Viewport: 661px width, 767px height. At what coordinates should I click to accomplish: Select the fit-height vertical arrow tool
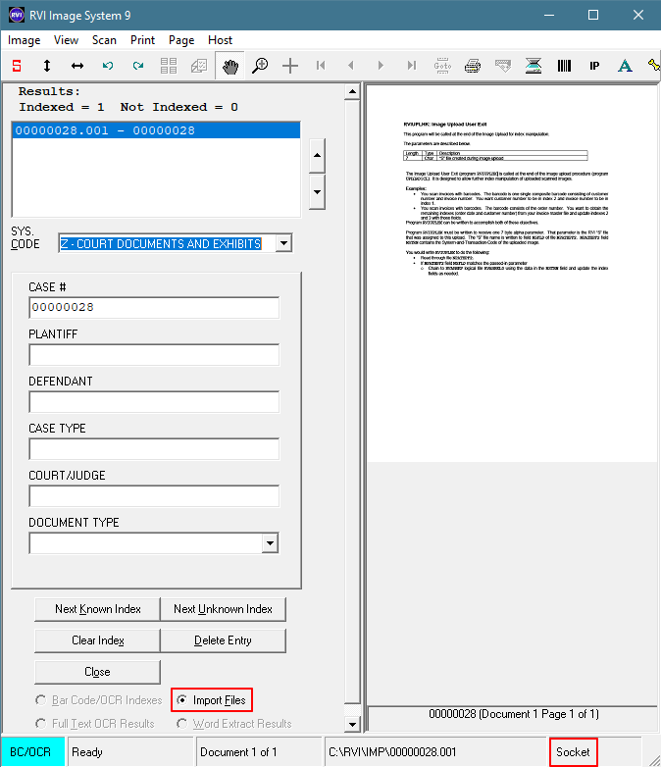coord(47,66)
